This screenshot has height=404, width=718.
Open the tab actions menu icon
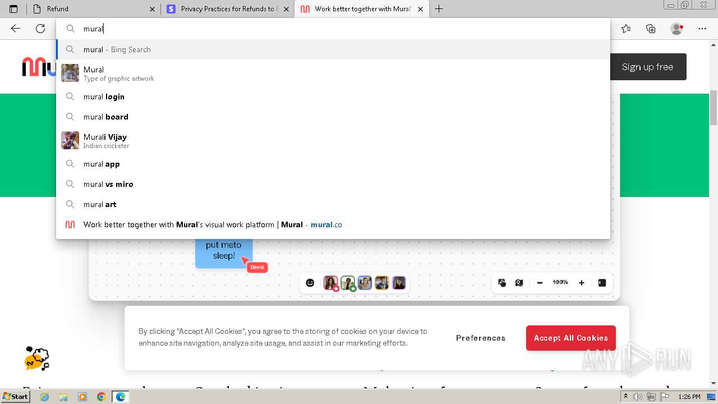tap(13, 9)
